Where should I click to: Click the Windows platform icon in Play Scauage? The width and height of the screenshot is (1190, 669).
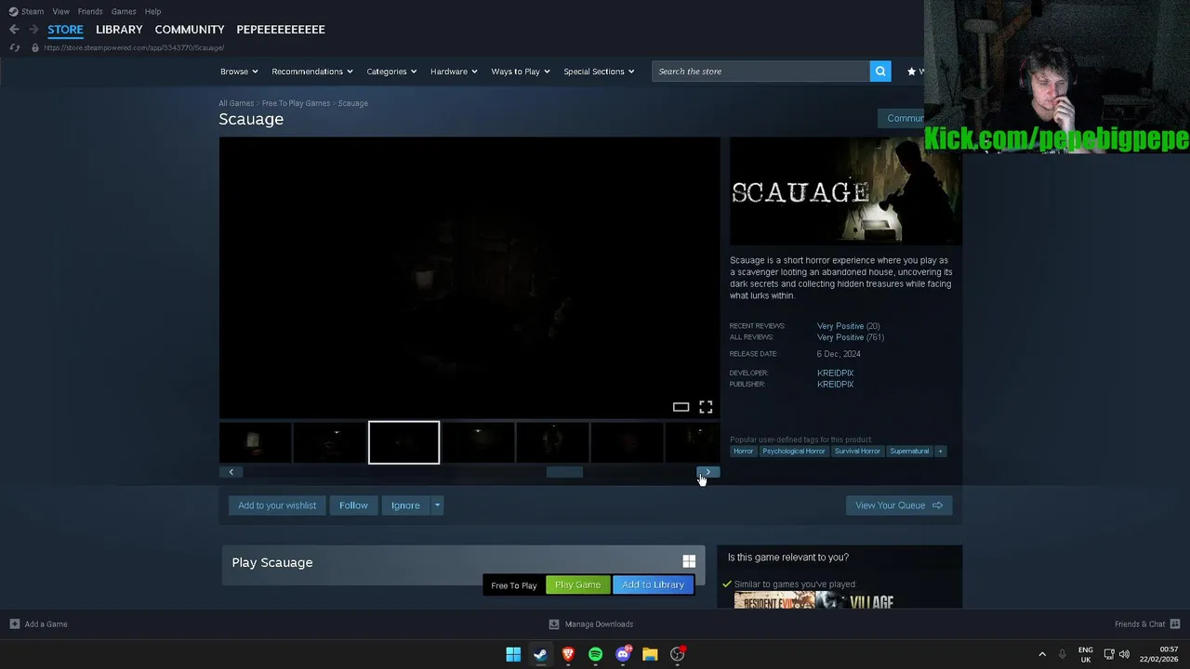pyautogui.click(x=689, y=561)
